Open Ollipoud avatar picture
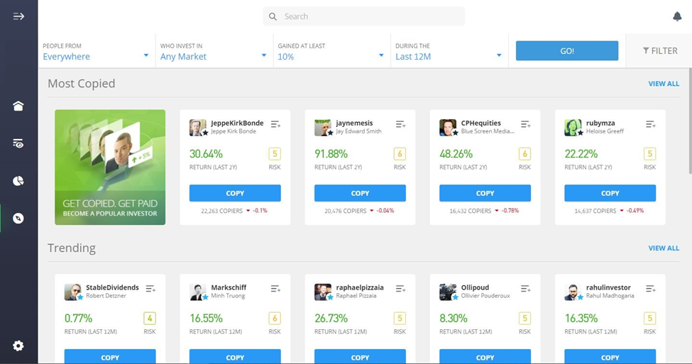 tap(448, 292)
